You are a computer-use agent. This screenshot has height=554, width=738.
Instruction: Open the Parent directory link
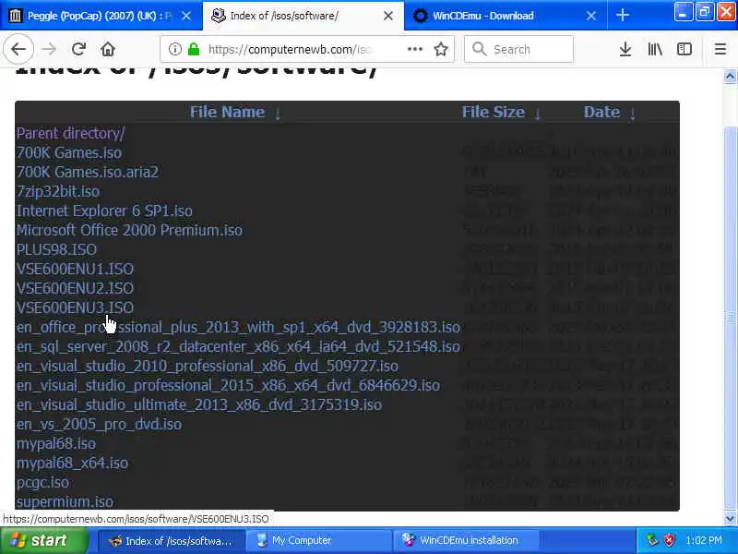71,133
